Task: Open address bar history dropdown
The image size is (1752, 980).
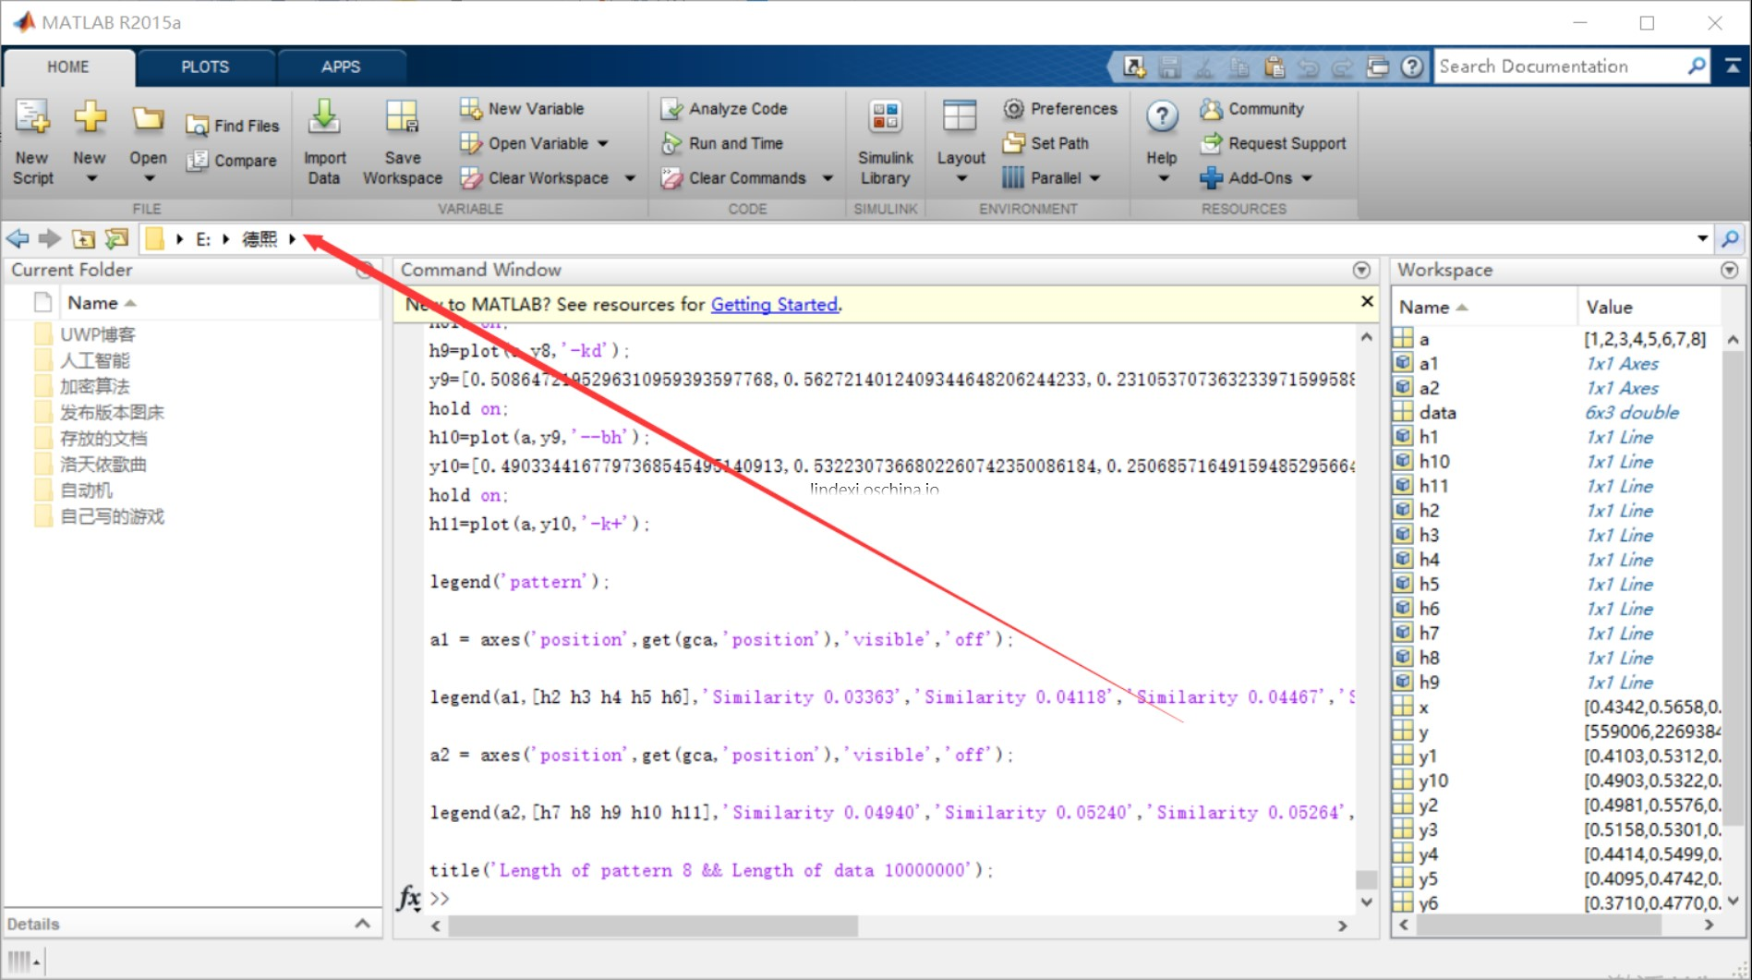Action: coord(1702,239)
